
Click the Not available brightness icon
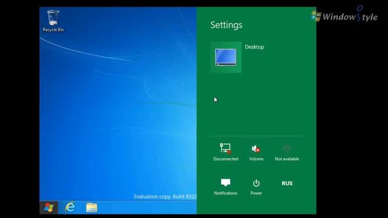(x=287, y=152)
